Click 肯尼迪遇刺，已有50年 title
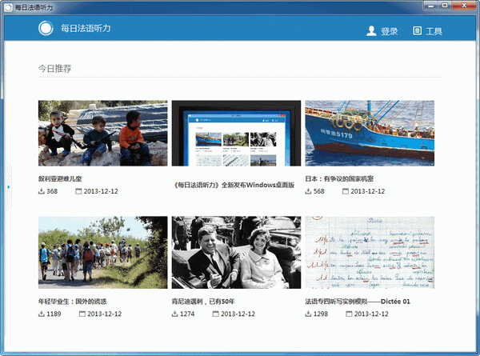 pos(203,301)
